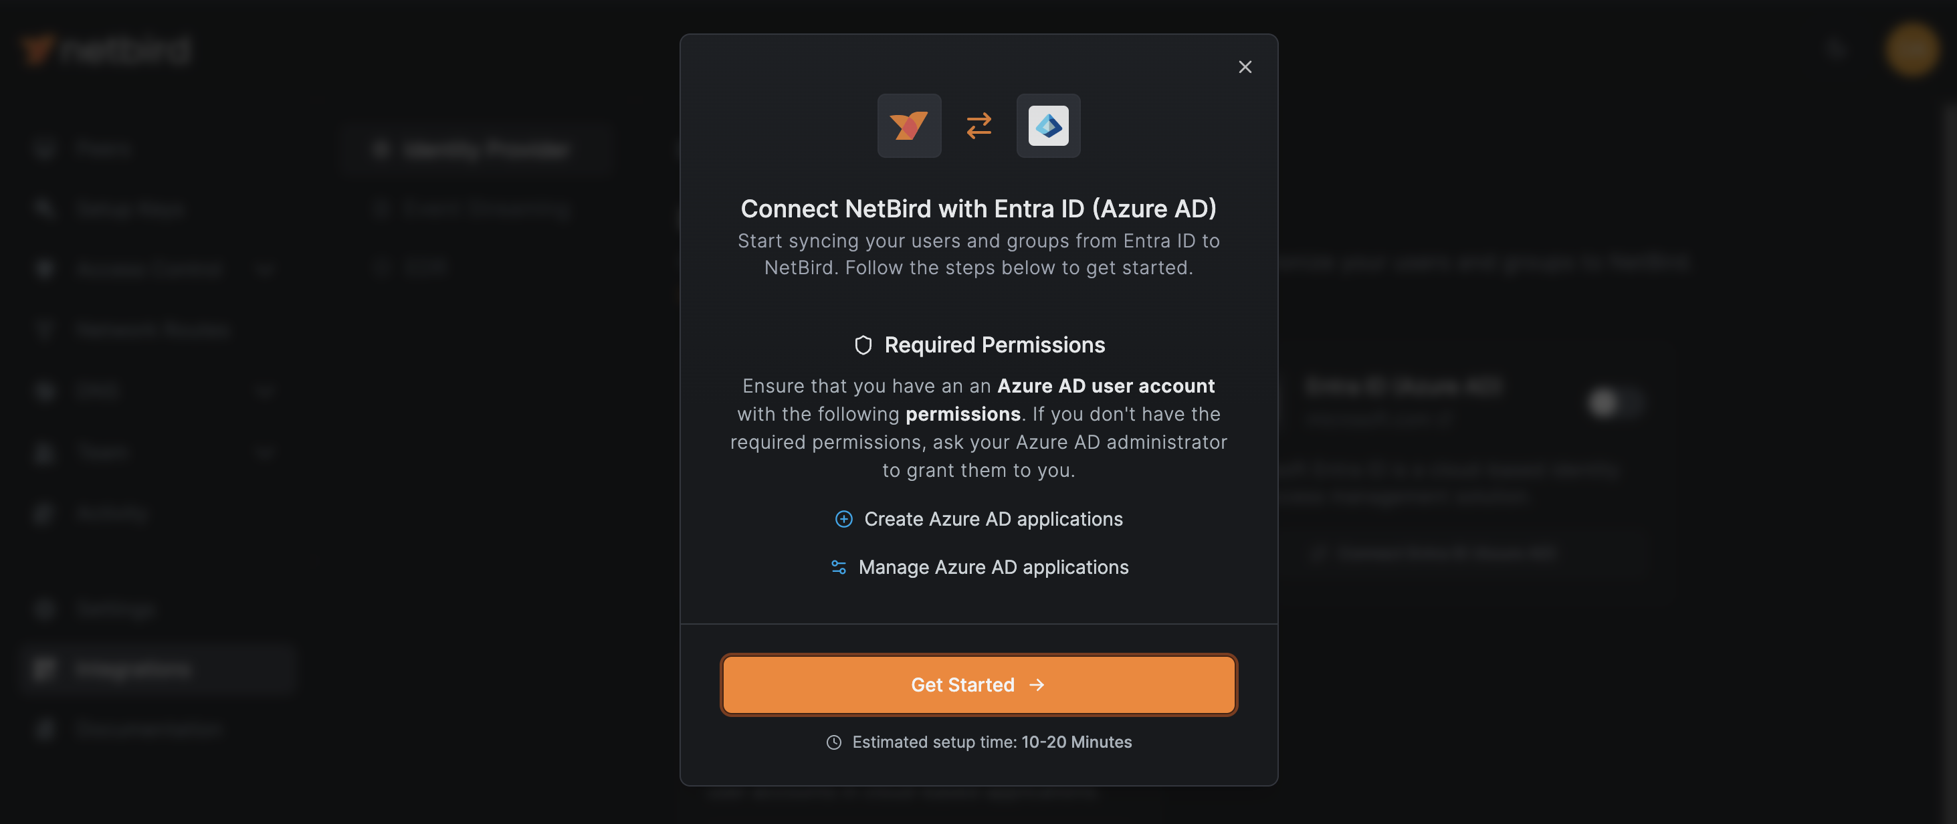Click the Get Started button
Viewport: 1957px width, 824px height.
tap(978, 684)
